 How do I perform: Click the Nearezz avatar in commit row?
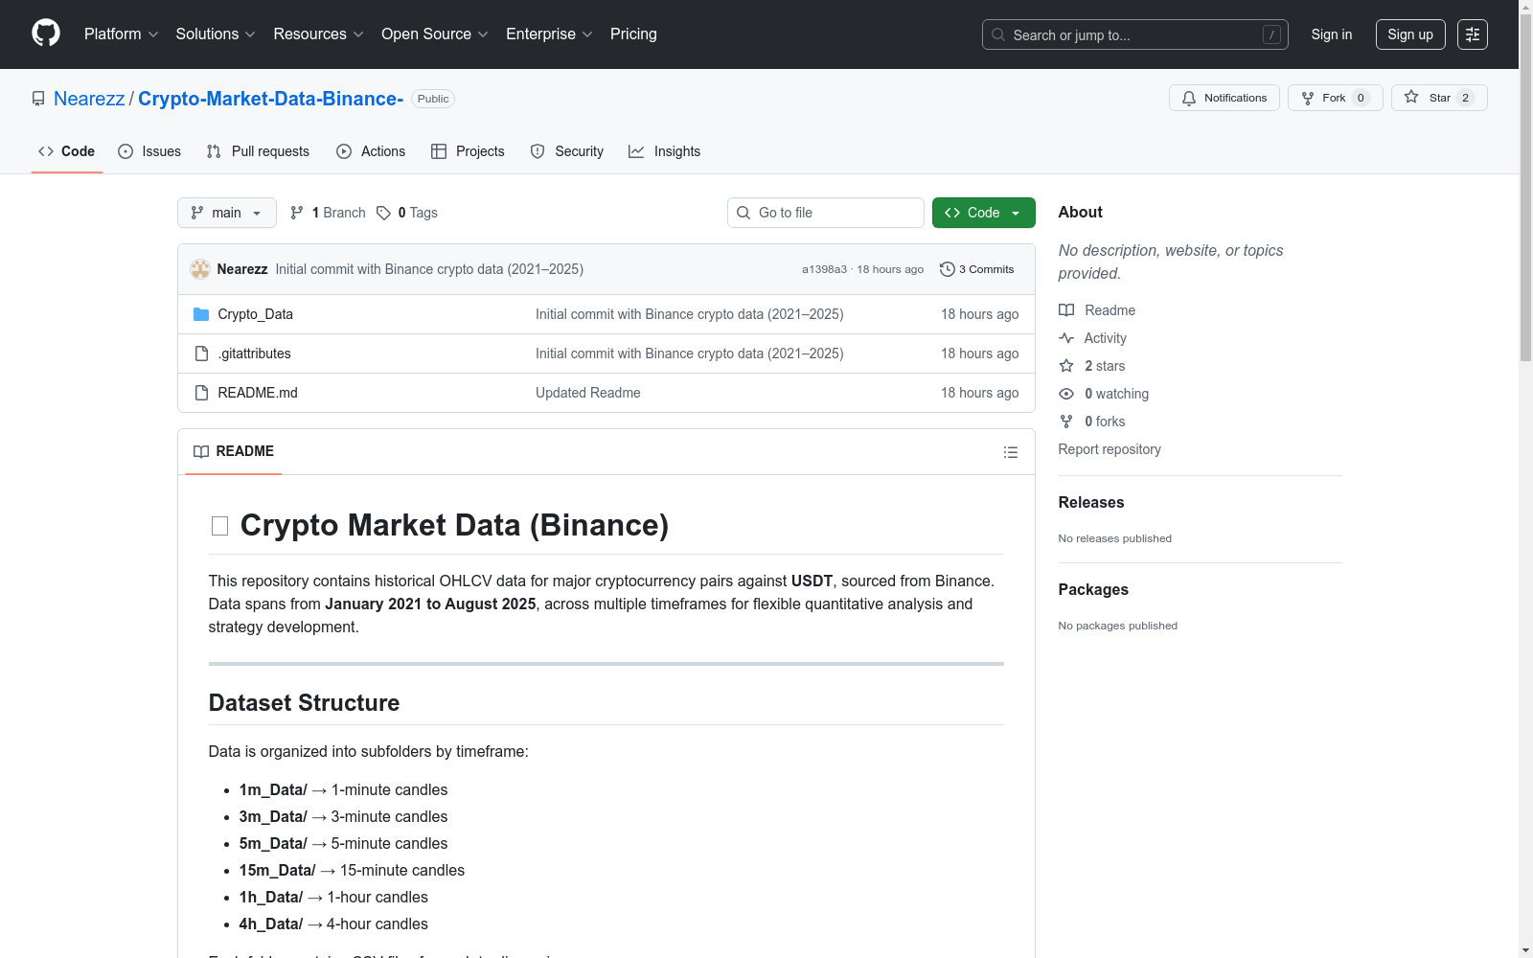pos(200,269)
